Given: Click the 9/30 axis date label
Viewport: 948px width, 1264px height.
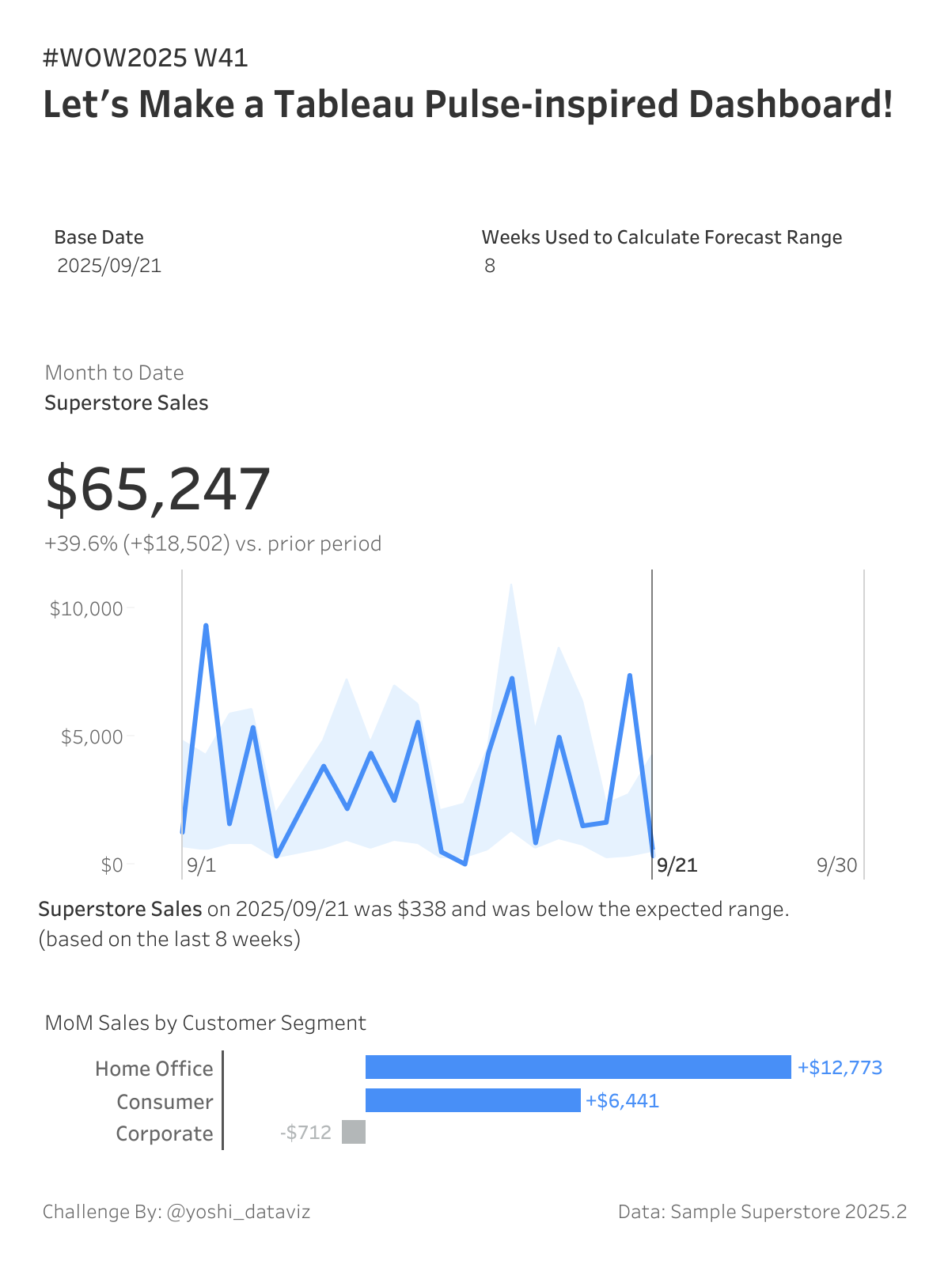Looking at the screenshot, I should [836, 865].
